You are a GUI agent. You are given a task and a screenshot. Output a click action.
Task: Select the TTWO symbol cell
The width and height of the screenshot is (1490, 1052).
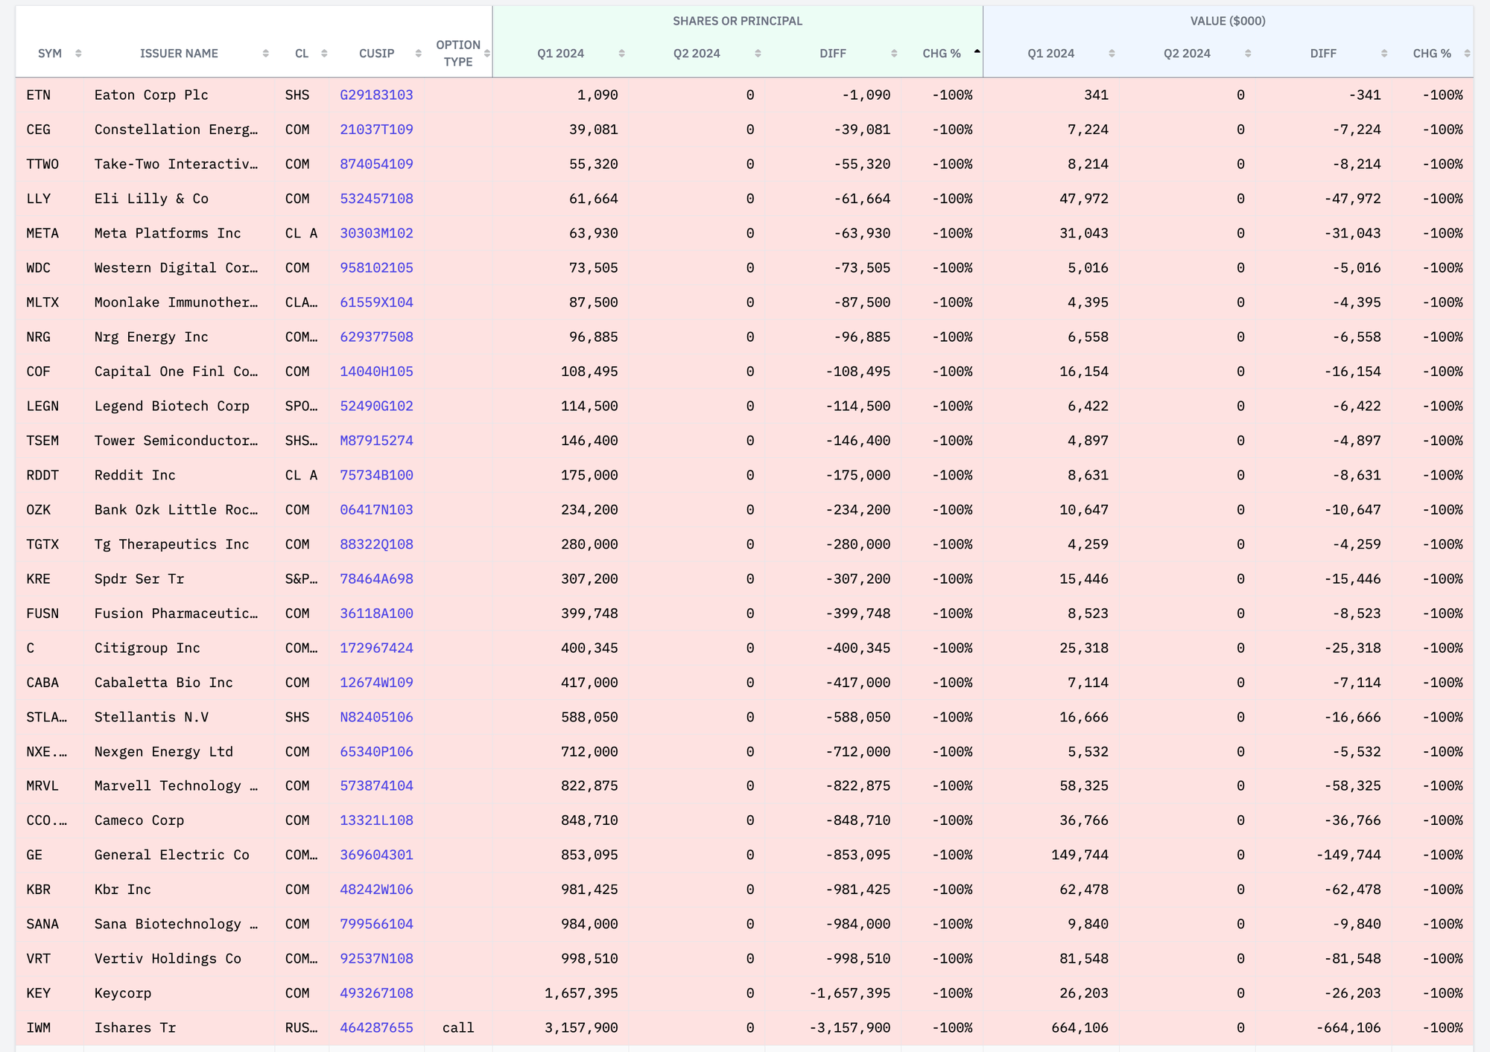(50, 164)
